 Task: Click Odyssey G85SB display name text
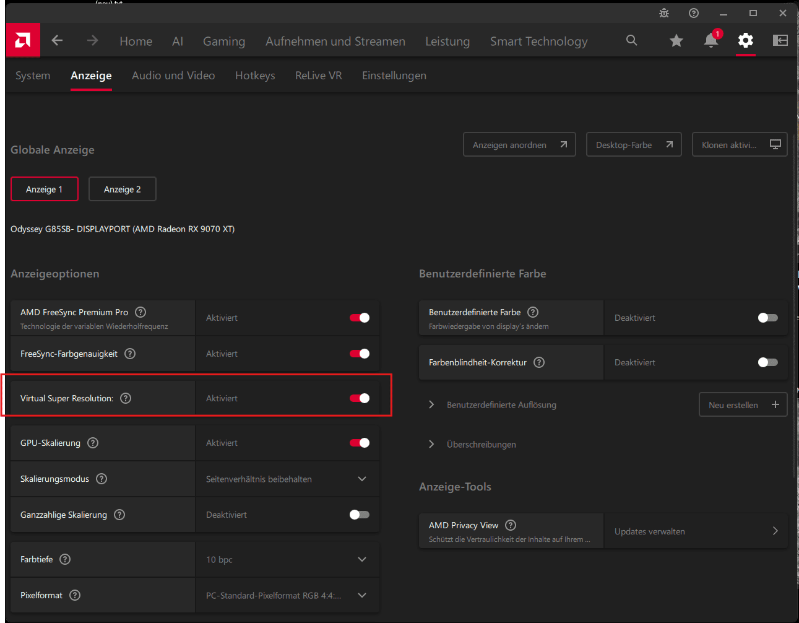tap(123, 229)
